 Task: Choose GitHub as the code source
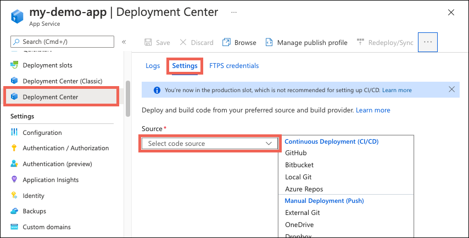[x=296, y=153]
